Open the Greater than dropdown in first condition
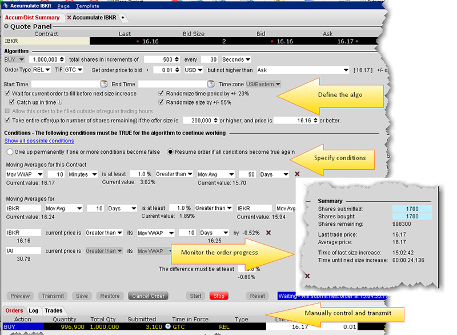 pos(174,174)
